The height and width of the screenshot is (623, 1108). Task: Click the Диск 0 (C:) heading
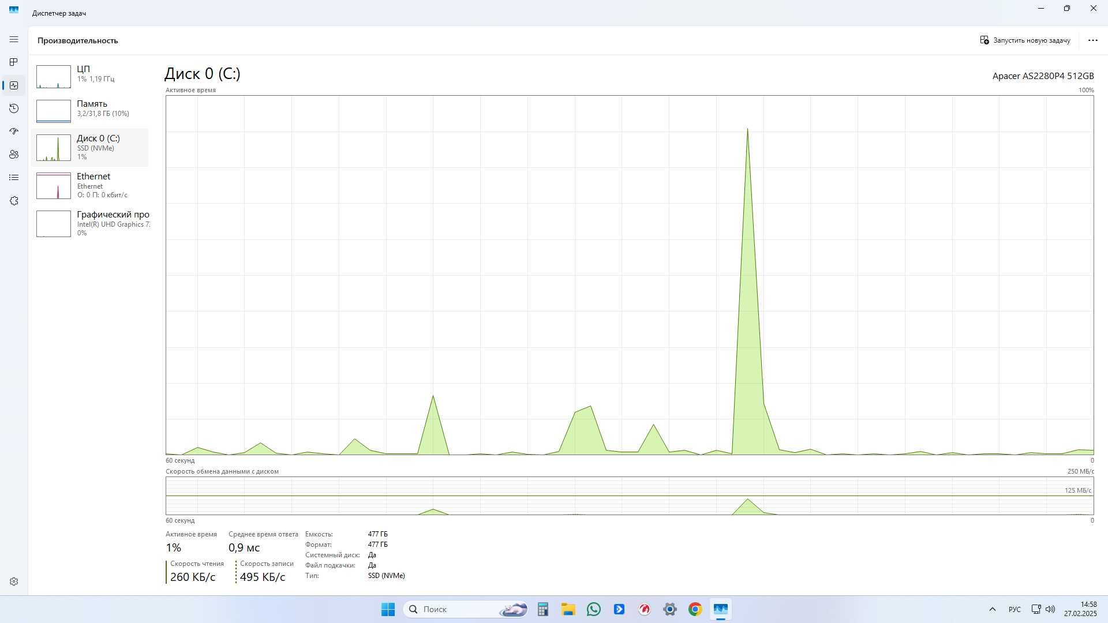203,74
